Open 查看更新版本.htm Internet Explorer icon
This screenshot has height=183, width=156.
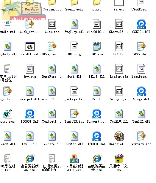click(x=30, y=158)
